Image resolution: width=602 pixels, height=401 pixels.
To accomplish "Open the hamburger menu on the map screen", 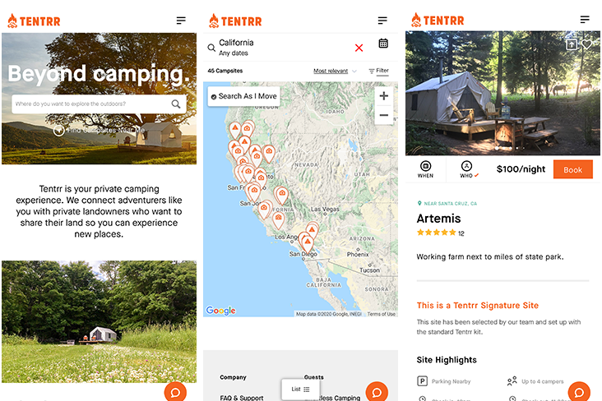I will point(382,21).
